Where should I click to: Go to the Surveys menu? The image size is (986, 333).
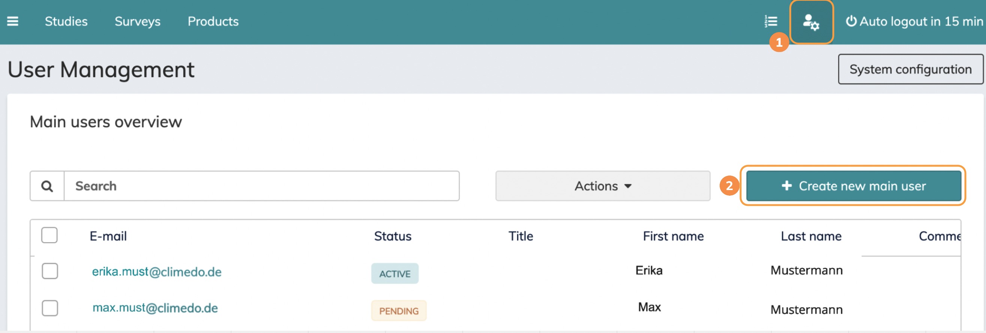click(x=137, y=21)
